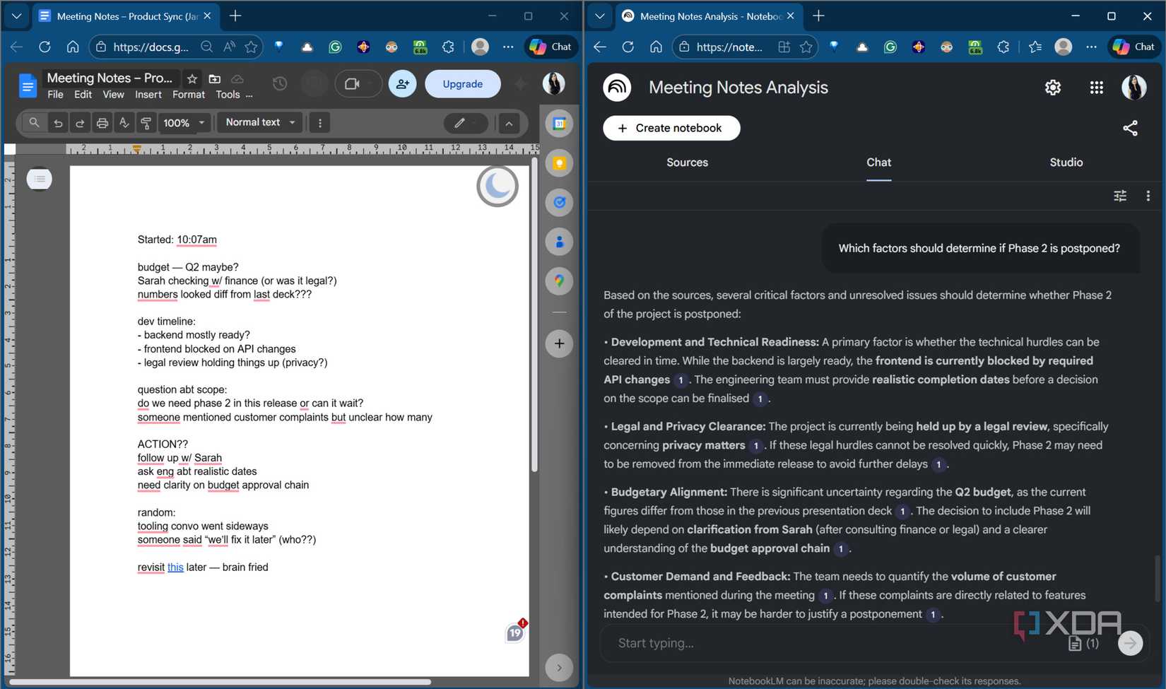Open Google Calendar side panel
1166x689 pixels.
click(x=559, y=123)
